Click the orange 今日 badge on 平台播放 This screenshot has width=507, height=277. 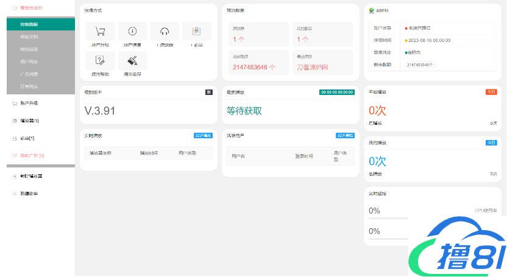click(491, 92)
